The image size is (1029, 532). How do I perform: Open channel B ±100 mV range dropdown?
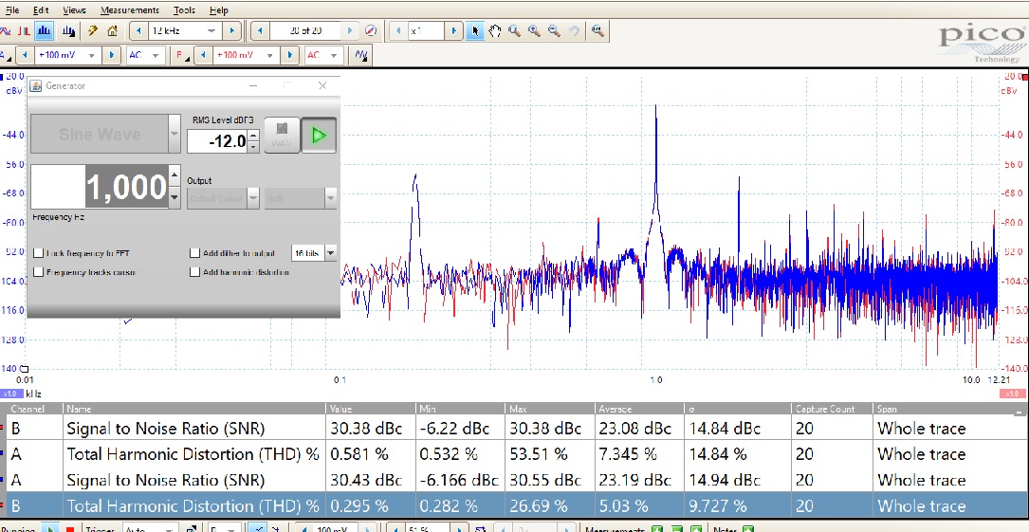click(269, 55)
